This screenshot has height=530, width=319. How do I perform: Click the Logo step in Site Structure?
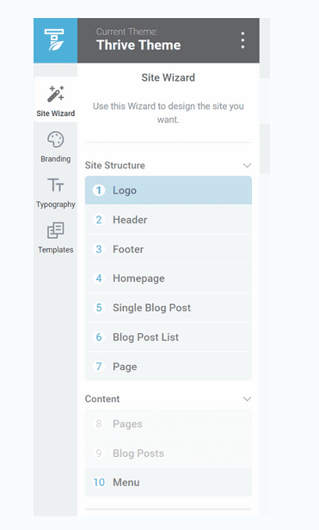(169, 191)
